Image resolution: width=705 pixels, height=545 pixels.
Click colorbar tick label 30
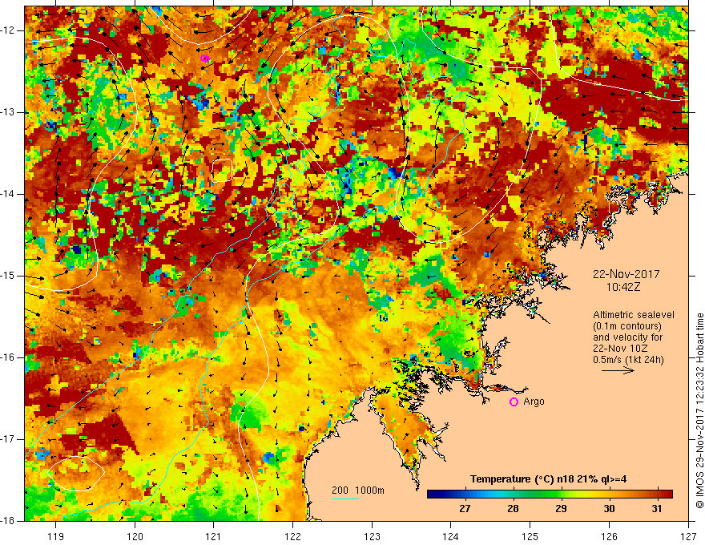pyautogui.click(x=609, y=509)
